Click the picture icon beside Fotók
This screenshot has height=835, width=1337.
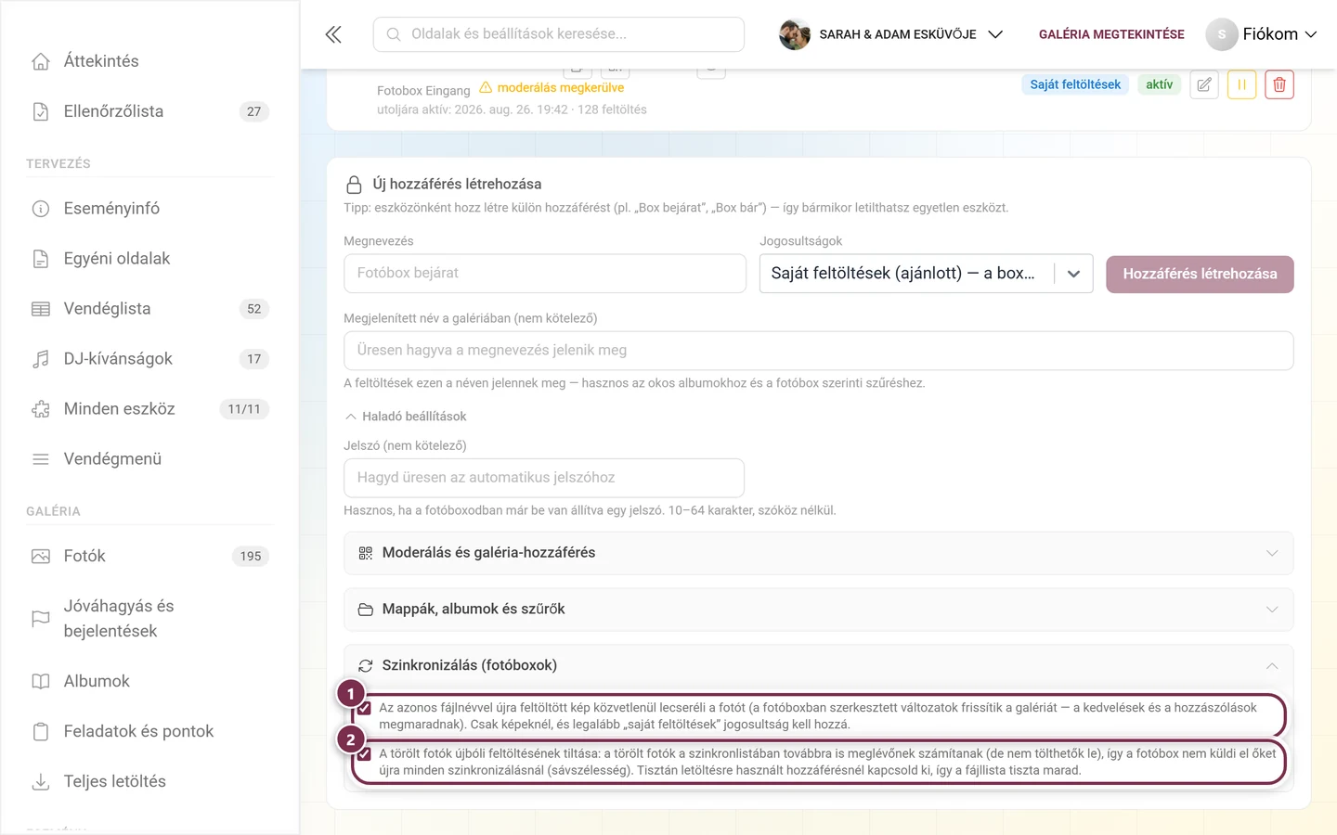coord(41,557)
